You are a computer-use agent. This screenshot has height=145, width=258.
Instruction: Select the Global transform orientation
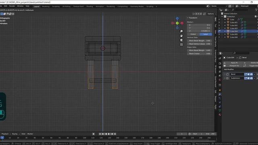tap(193, 34)
